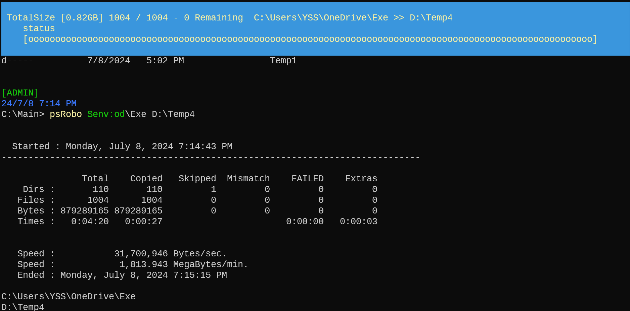Click Dirs Total value 110
The width and height of the screenshot is (630, 311).
101,189
